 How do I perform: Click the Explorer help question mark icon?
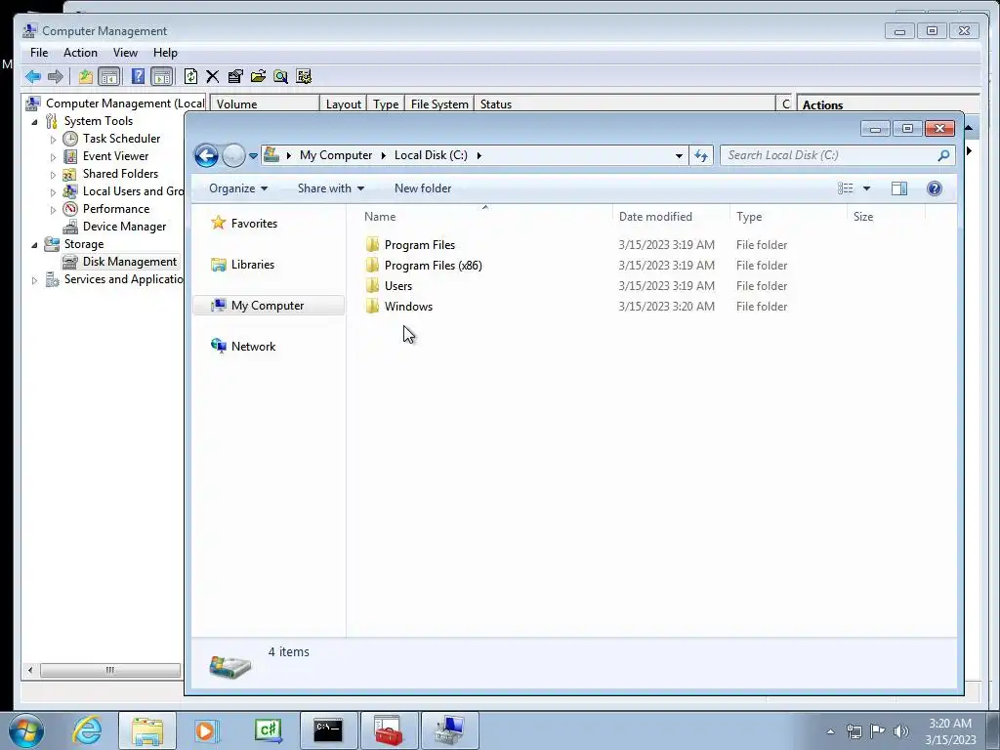click(935, 188)
